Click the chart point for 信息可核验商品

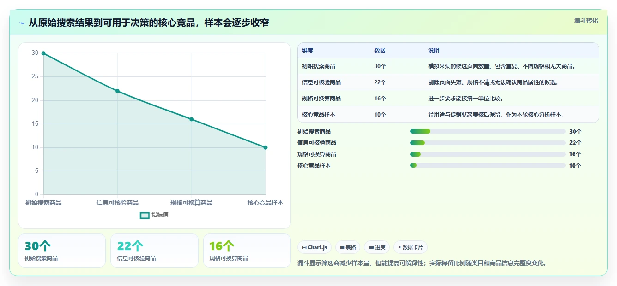117,91
